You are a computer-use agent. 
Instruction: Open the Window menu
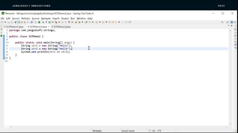[x=81, y=18]
